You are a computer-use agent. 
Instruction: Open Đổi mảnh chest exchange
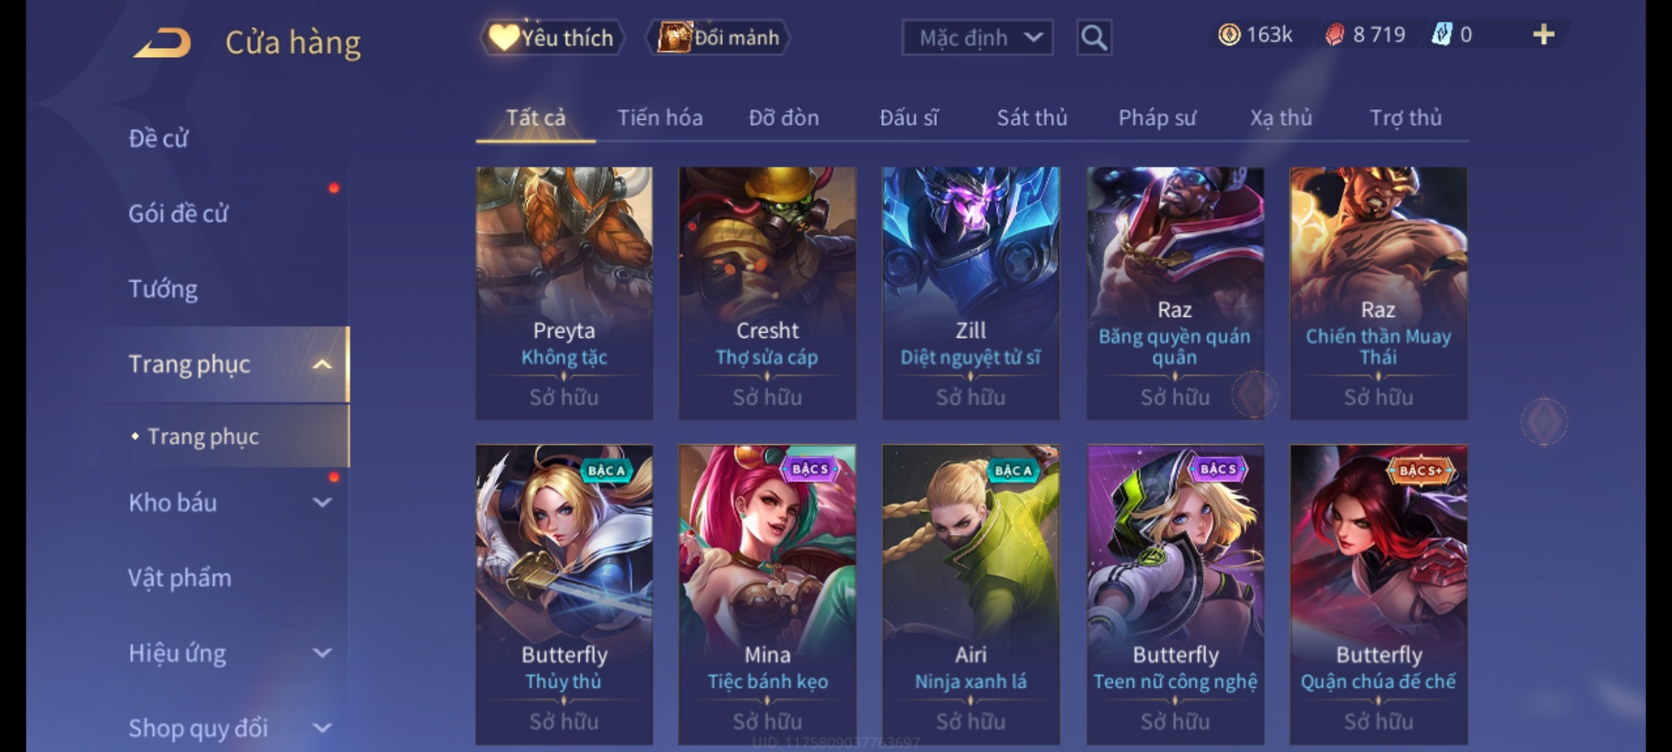(718, 38)
